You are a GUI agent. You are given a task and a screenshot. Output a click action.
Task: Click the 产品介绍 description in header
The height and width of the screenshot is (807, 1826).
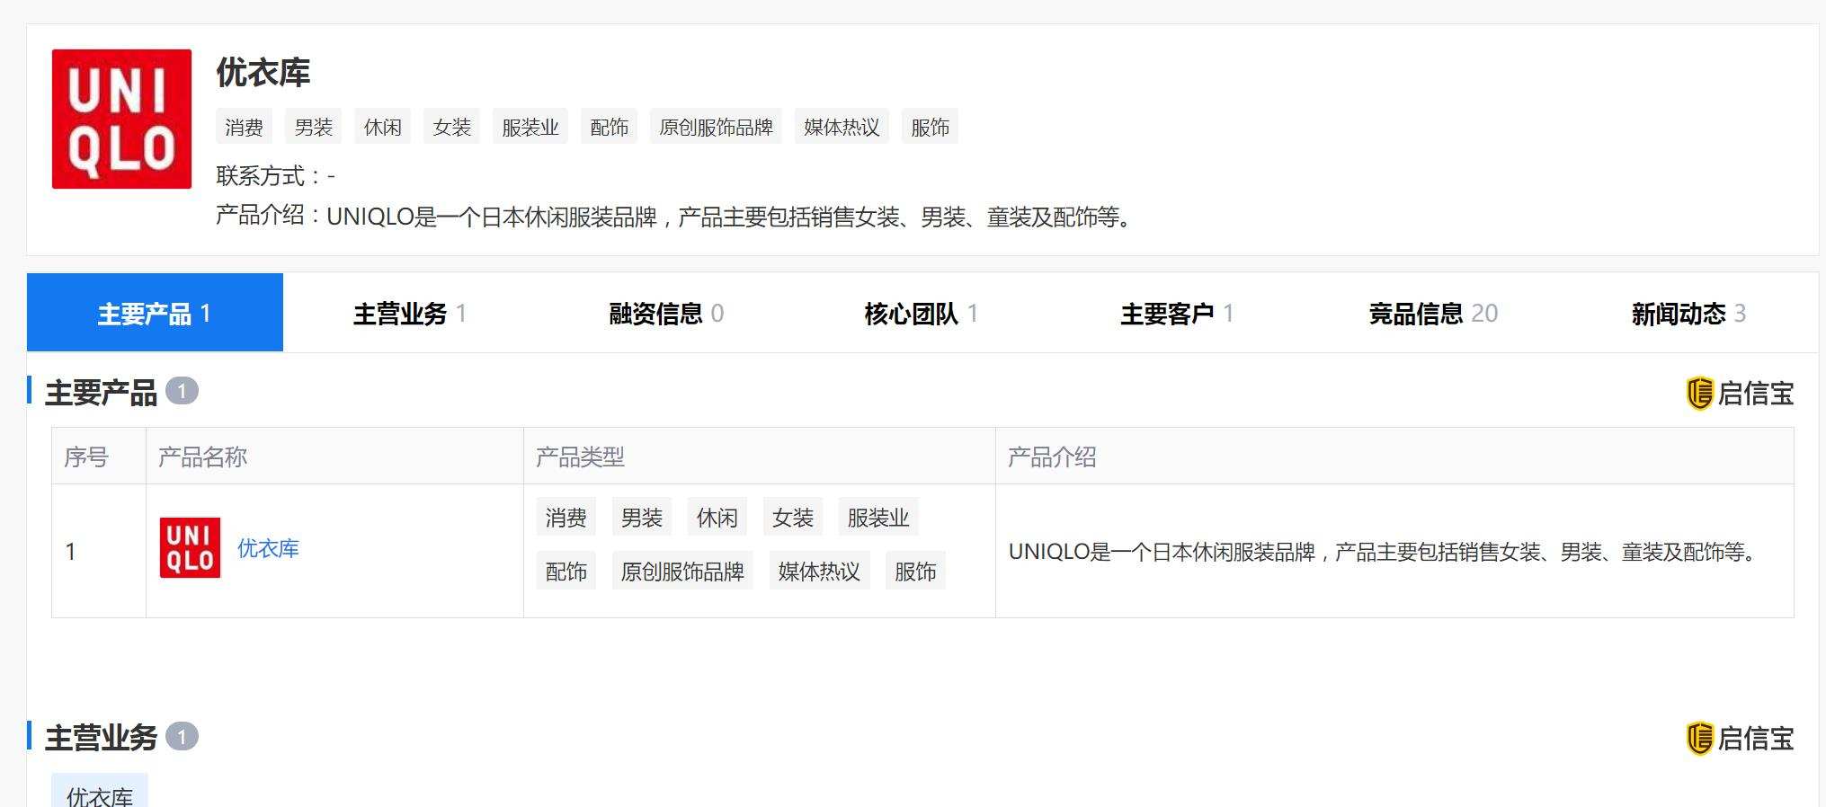click(676, 217)
